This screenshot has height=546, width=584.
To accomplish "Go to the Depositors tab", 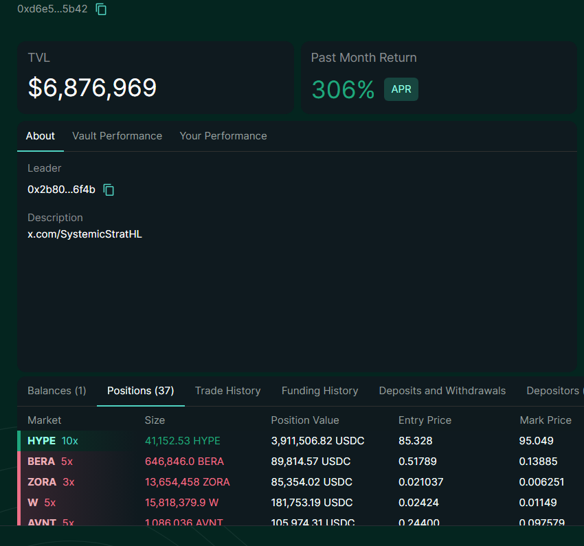I will (554, 390).
